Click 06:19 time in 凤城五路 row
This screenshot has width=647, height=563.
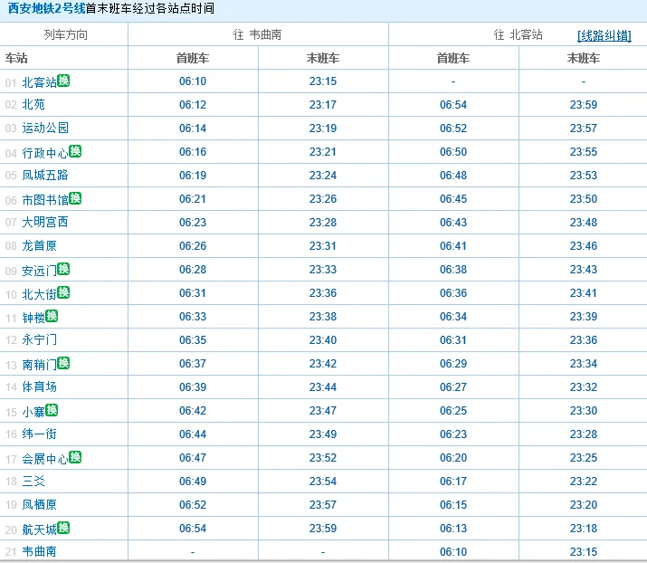tap(193, 176)
